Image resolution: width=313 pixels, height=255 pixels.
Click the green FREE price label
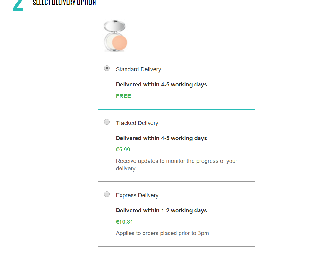123,96
